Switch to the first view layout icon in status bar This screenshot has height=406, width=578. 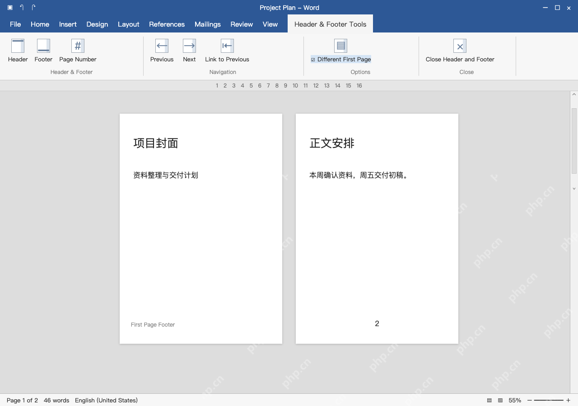click(x=489, y=400)
